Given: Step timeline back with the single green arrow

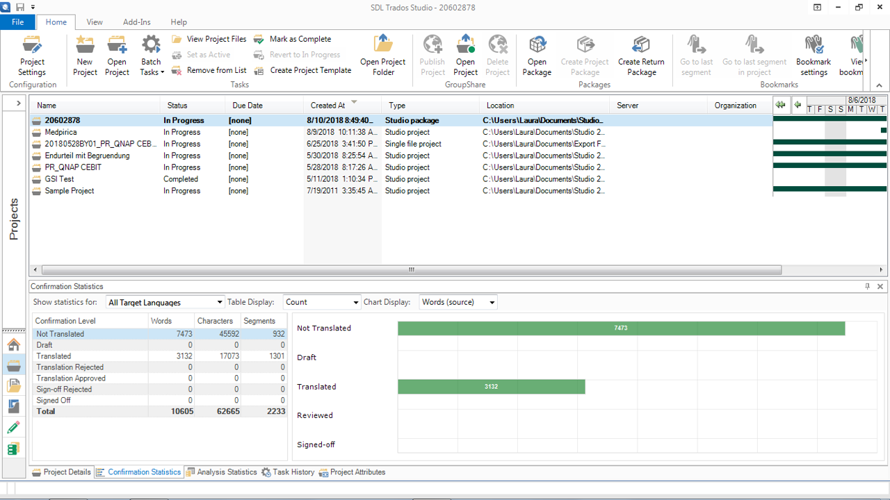Looking at the screenshot, I should coord(798,105).
